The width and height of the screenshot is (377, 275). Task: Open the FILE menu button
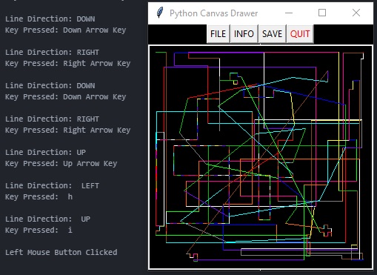pos(218,34)
